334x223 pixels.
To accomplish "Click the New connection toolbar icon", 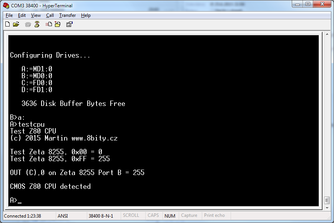I will [x=7, y=24].
